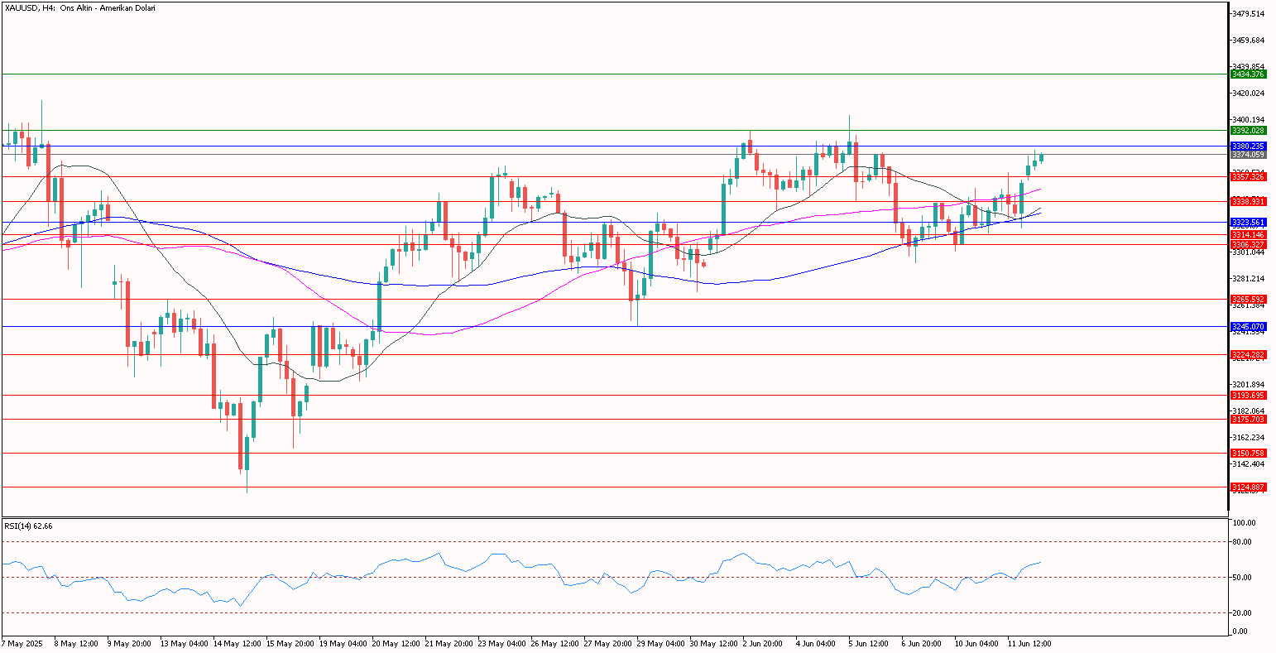
Task: Select the RSI scale 80.00 value
Action: point(1244,542)
